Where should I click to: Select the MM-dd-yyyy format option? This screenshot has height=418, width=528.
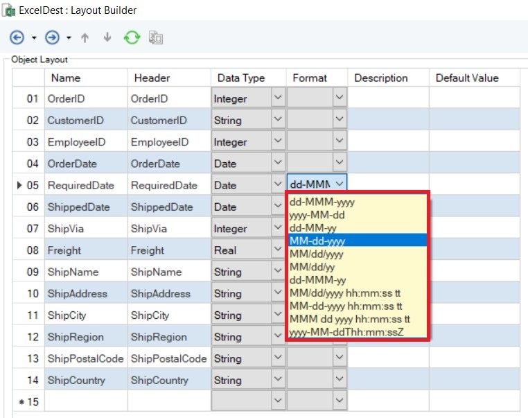[x=317, y=241]
